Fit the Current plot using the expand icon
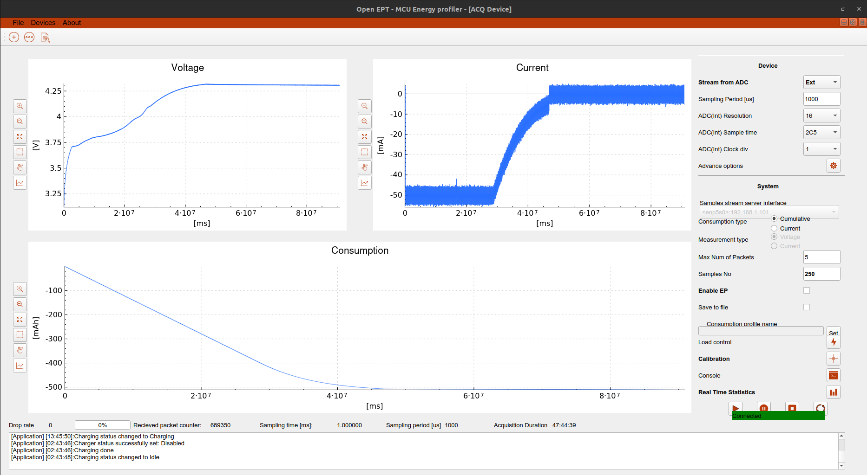The image size is (867, 475). 364,136
